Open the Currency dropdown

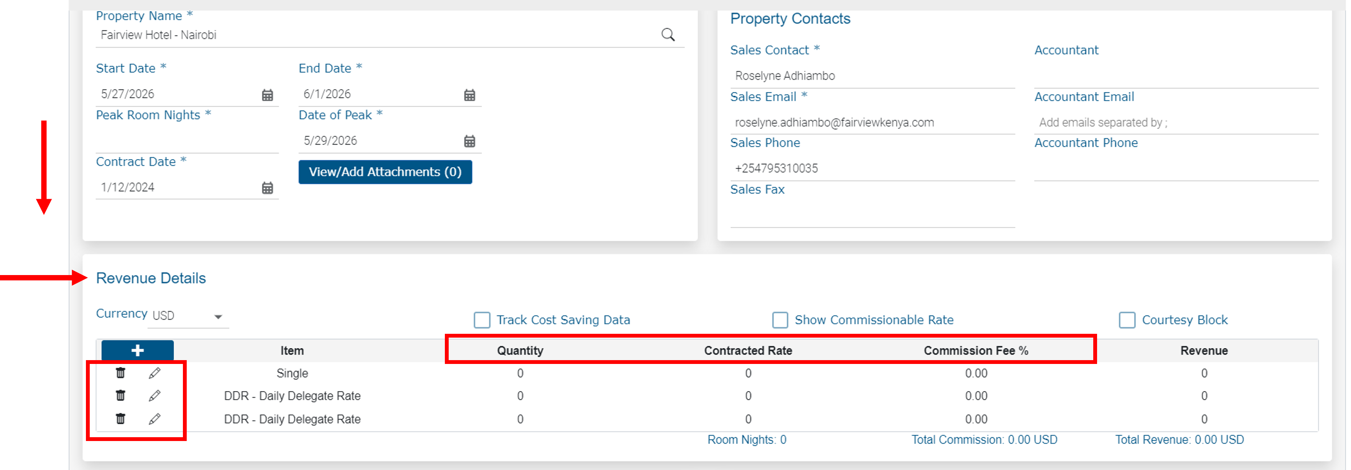pos(219,317)
